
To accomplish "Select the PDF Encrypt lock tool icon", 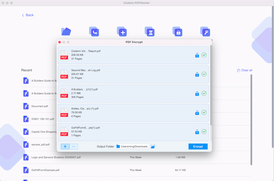I will pos(177,31).
